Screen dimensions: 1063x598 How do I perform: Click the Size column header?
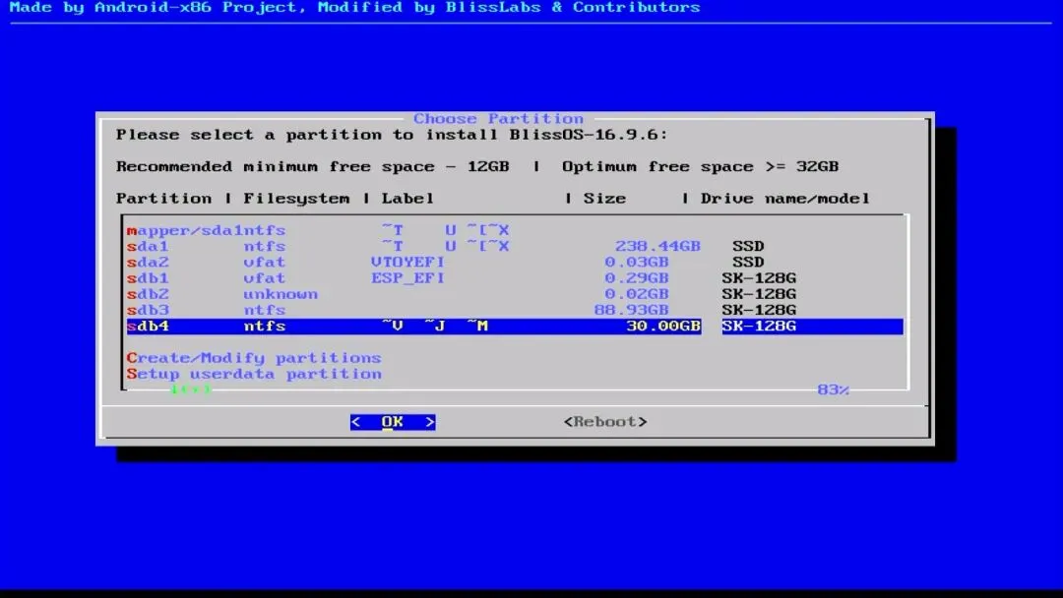coord(604,199)
